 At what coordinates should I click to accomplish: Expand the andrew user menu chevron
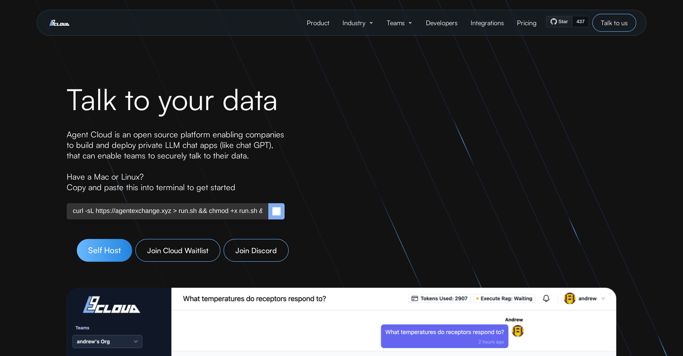click(x=603, y=299)
